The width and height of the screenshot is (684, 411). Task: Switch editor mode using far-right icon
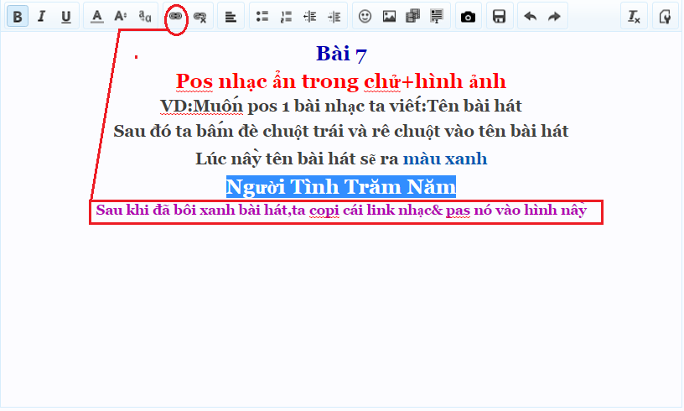[666, 17]
